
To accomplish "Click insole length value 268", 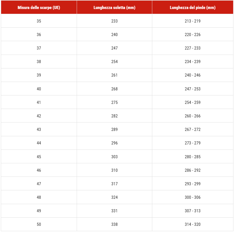I will tap(114, 89).
